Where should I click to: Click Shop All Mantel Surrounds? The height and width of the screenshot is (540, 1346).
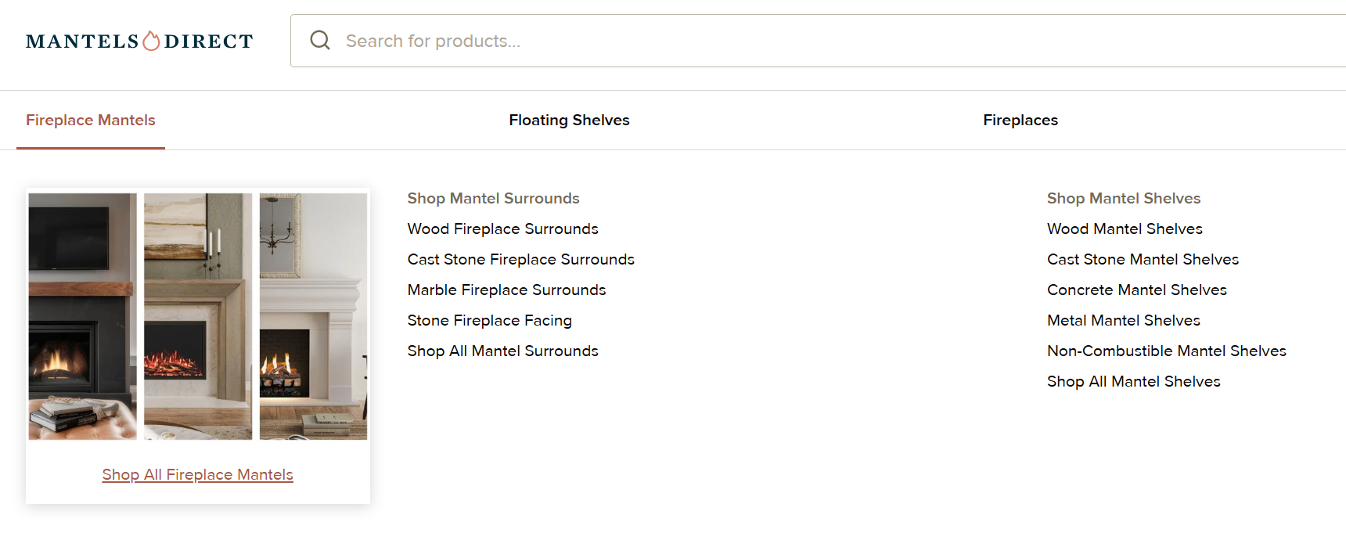(502, 351)
